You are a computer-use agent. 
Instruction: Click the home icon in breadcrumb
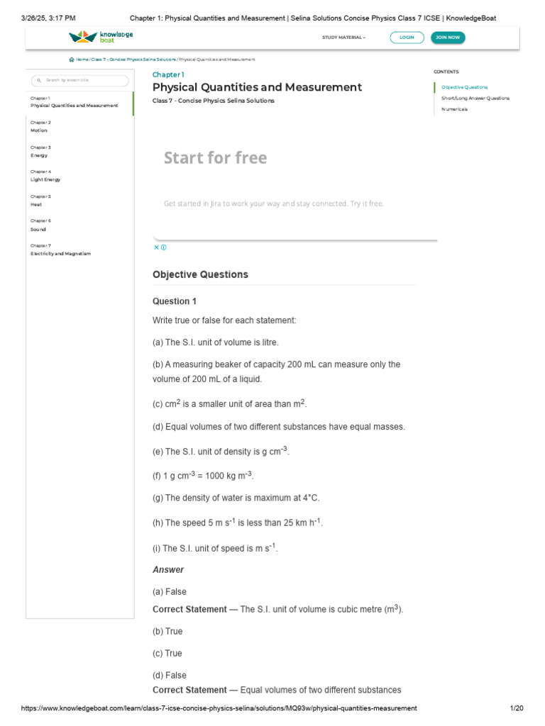pyautogui.click(x=72, y=60)
